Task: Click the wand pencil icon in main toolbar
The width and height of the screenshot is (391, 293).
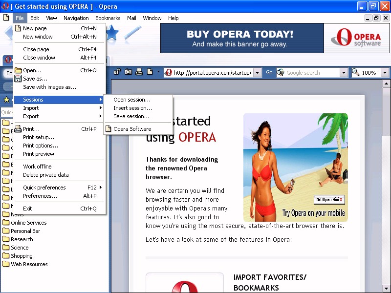Action: pyautogui.click(x=133, y=33)
